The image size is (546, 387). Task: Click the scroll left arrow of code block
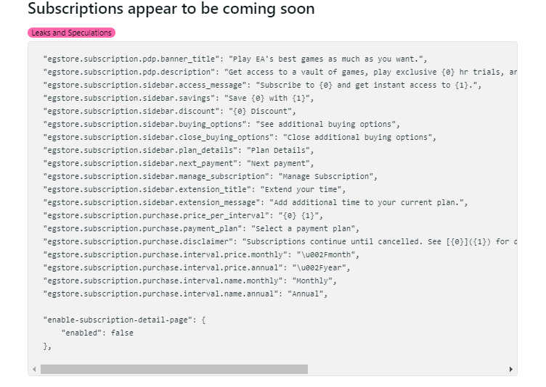pos(34,369)
